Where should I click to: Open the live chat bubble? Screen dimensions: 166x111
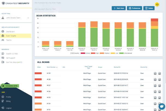click(x=162, y=106)
